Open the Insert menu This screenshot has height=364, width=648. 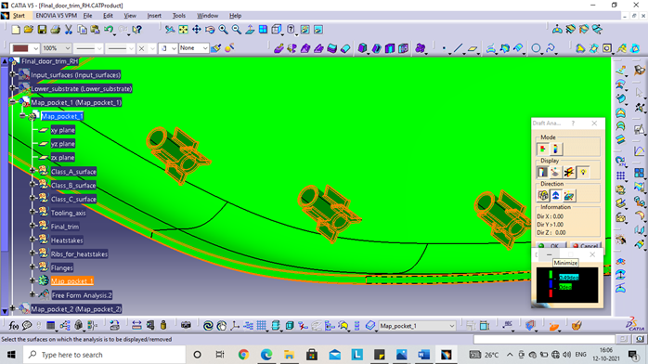pos(154,16)
